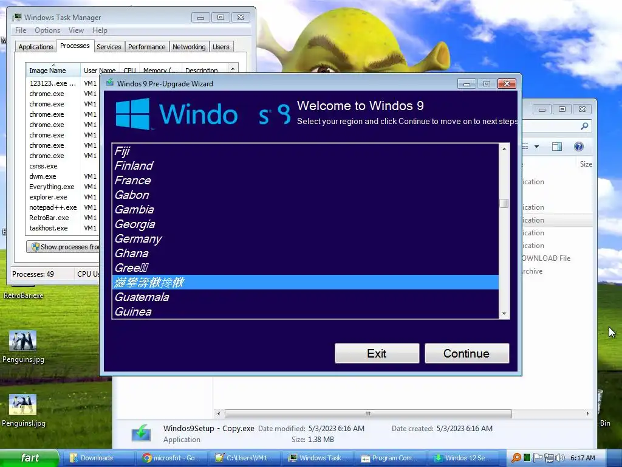Select Gambia in the region list

coord(305,209)
